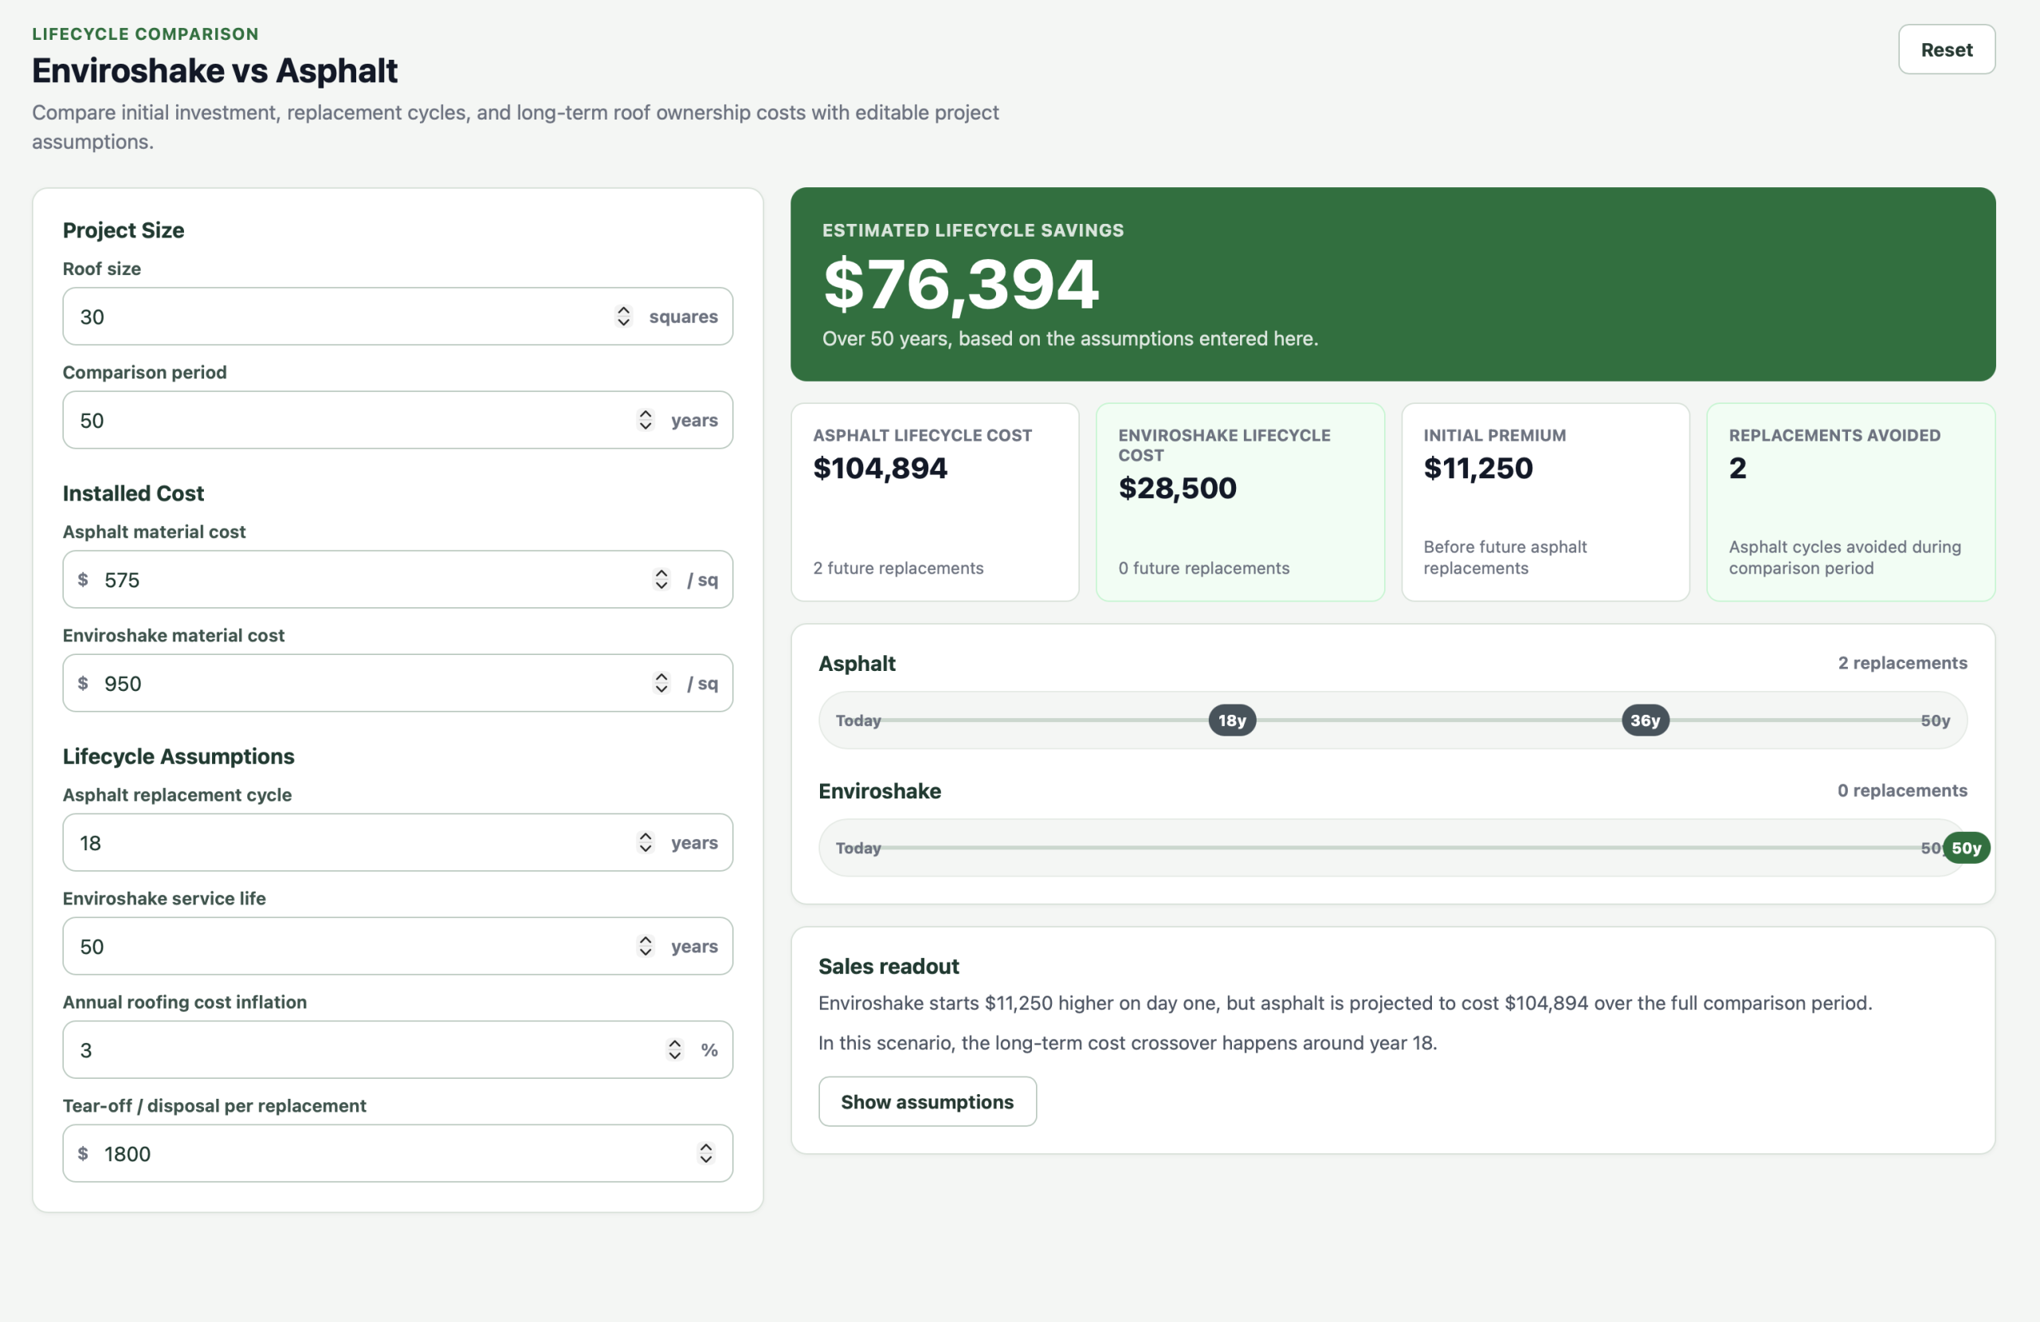Click the Comparison period stepper arrows
The image size is (2040, 1322).
(x=645, y=420)
